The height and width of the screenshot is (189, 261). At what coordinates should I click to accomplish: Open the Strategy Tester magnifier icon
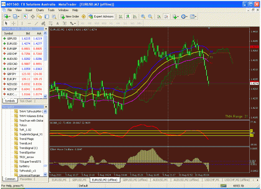tap(54, 16)
